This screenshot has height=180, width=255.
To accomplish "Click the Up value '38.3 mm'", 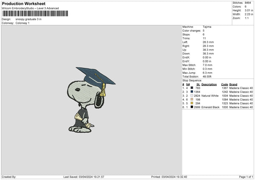I will tap(208, 50).
